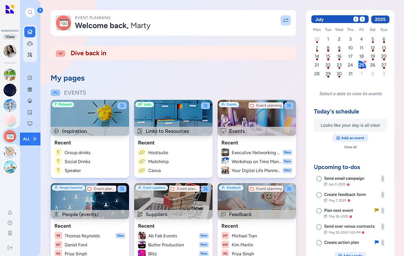Open options menu for Create feedback form

(x=383, y=195)
